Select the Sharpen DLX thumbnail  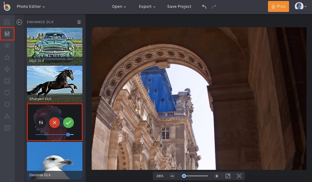[55, 84]
